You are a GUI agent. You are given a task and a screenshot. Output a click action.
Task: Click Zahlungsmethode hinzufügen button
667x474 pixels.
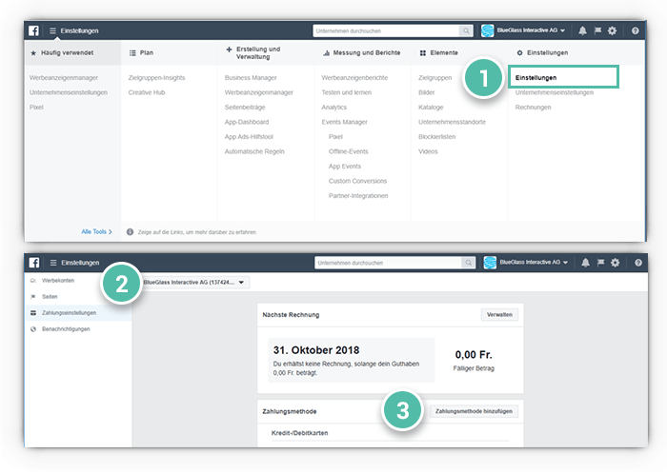(x=474, y=411)
